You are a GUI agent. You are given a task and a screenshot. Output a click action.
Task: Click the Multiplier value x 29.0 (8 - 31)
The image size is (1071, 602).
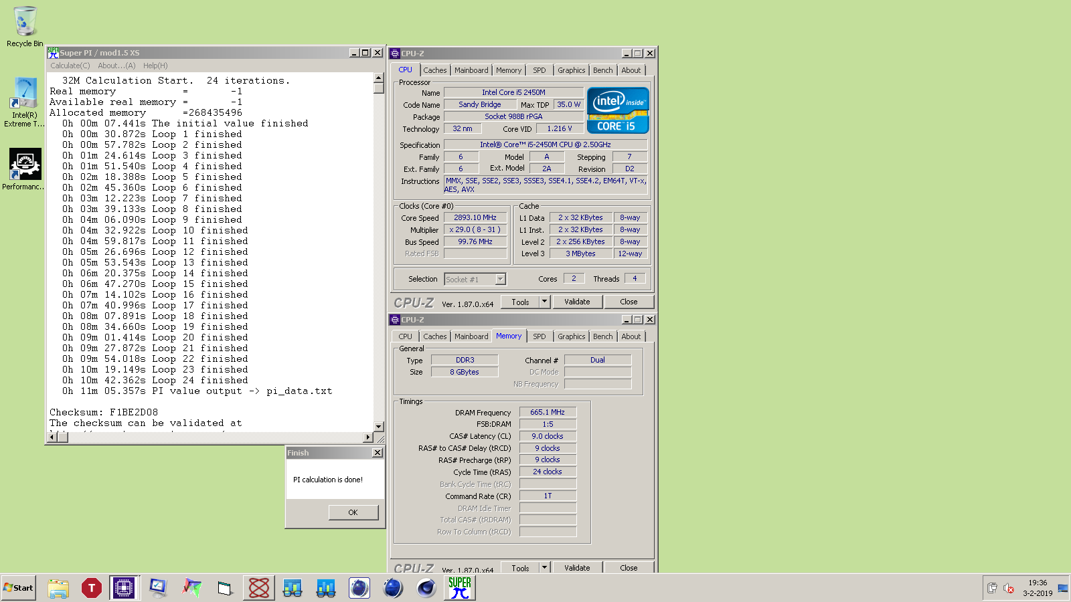click(x=475, y=229)
